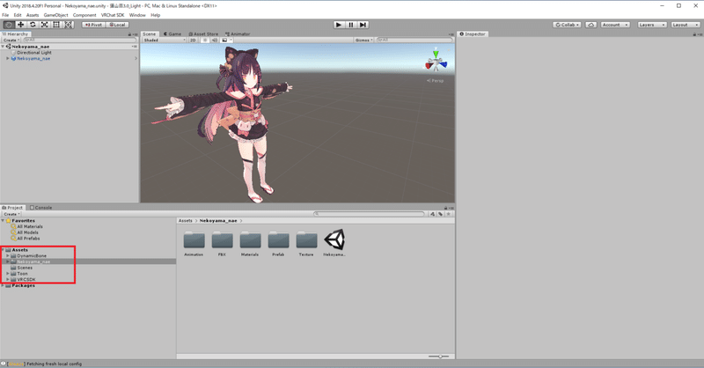This screenshot has height=368, width=704.
Task: Switch to the Game tab
Action: tap(172, 33)
